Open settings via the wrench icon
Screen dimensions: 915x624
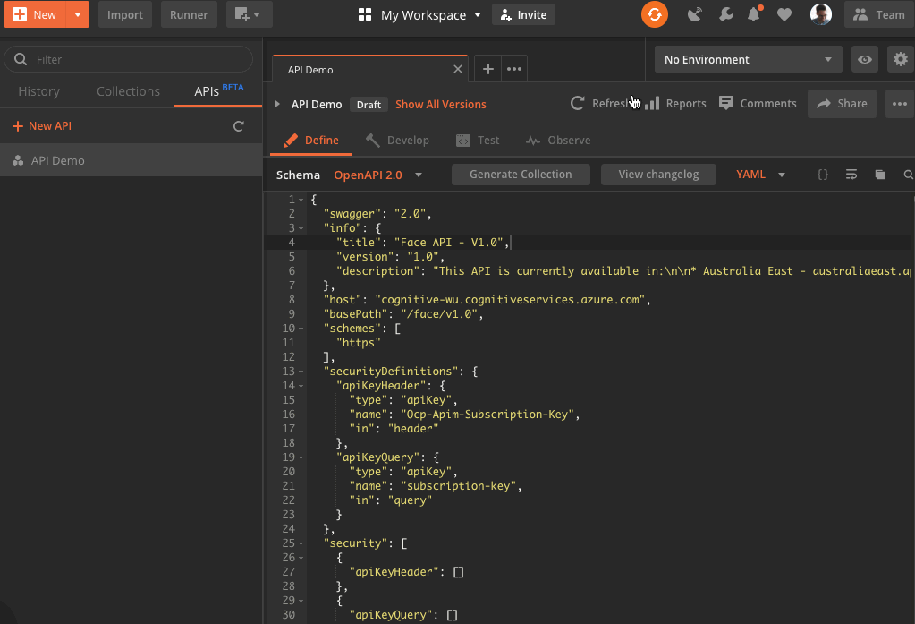(x=725, y=14)
